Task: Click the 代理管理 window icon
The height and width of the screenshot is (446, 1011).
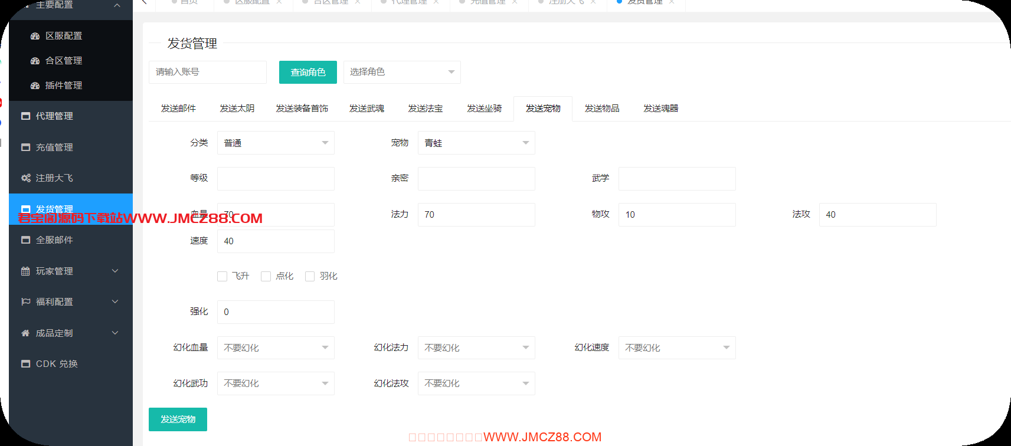Action: (x=25, y=116)
